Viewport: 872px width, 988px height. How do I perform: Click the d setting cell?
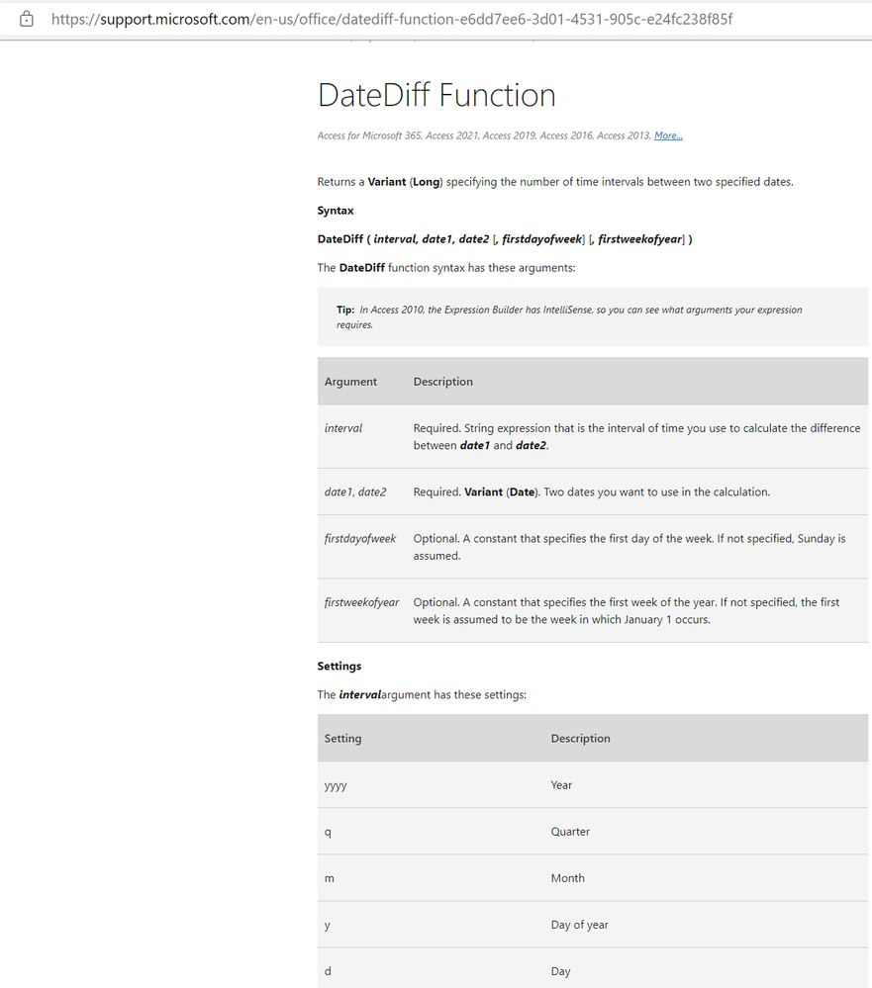(328, 971)
